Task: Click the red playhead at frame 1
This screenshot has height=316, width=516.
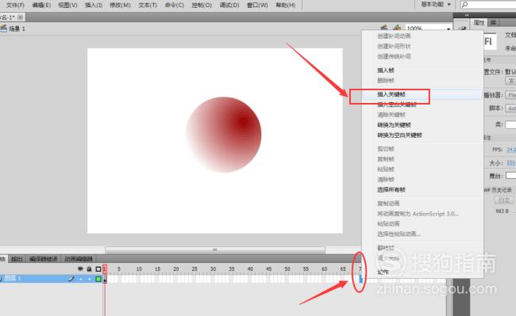Action: [105, 268]
